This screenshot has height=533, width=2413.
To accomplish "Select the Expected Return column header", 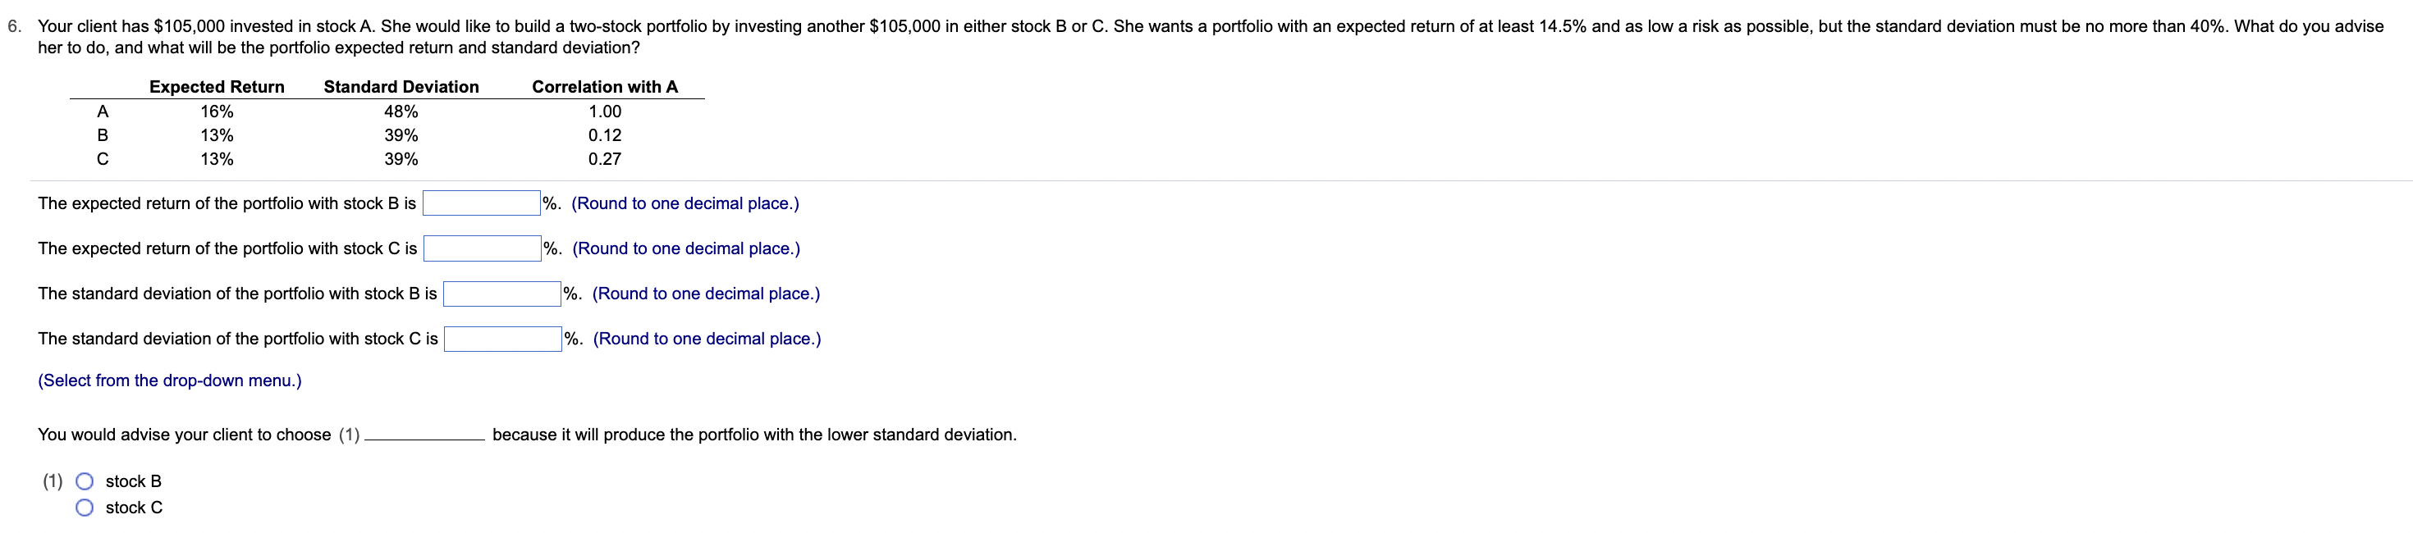I will tap(217, 86).
